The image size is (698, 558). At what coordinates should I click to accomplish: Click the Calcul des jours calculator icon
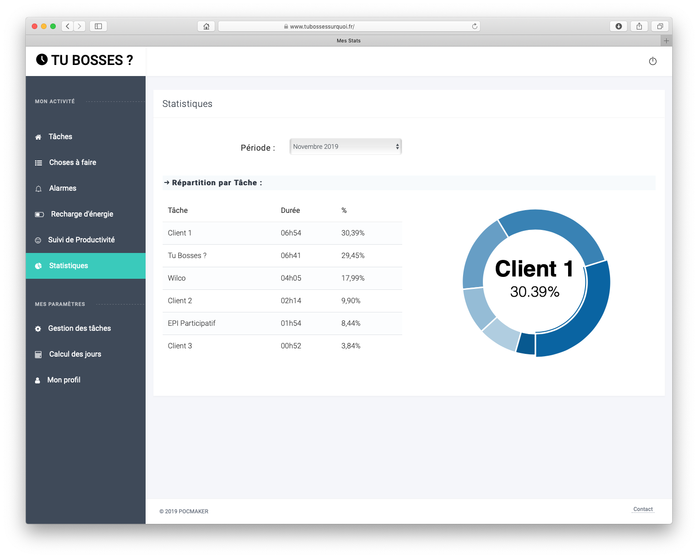(x=38, y=355)
